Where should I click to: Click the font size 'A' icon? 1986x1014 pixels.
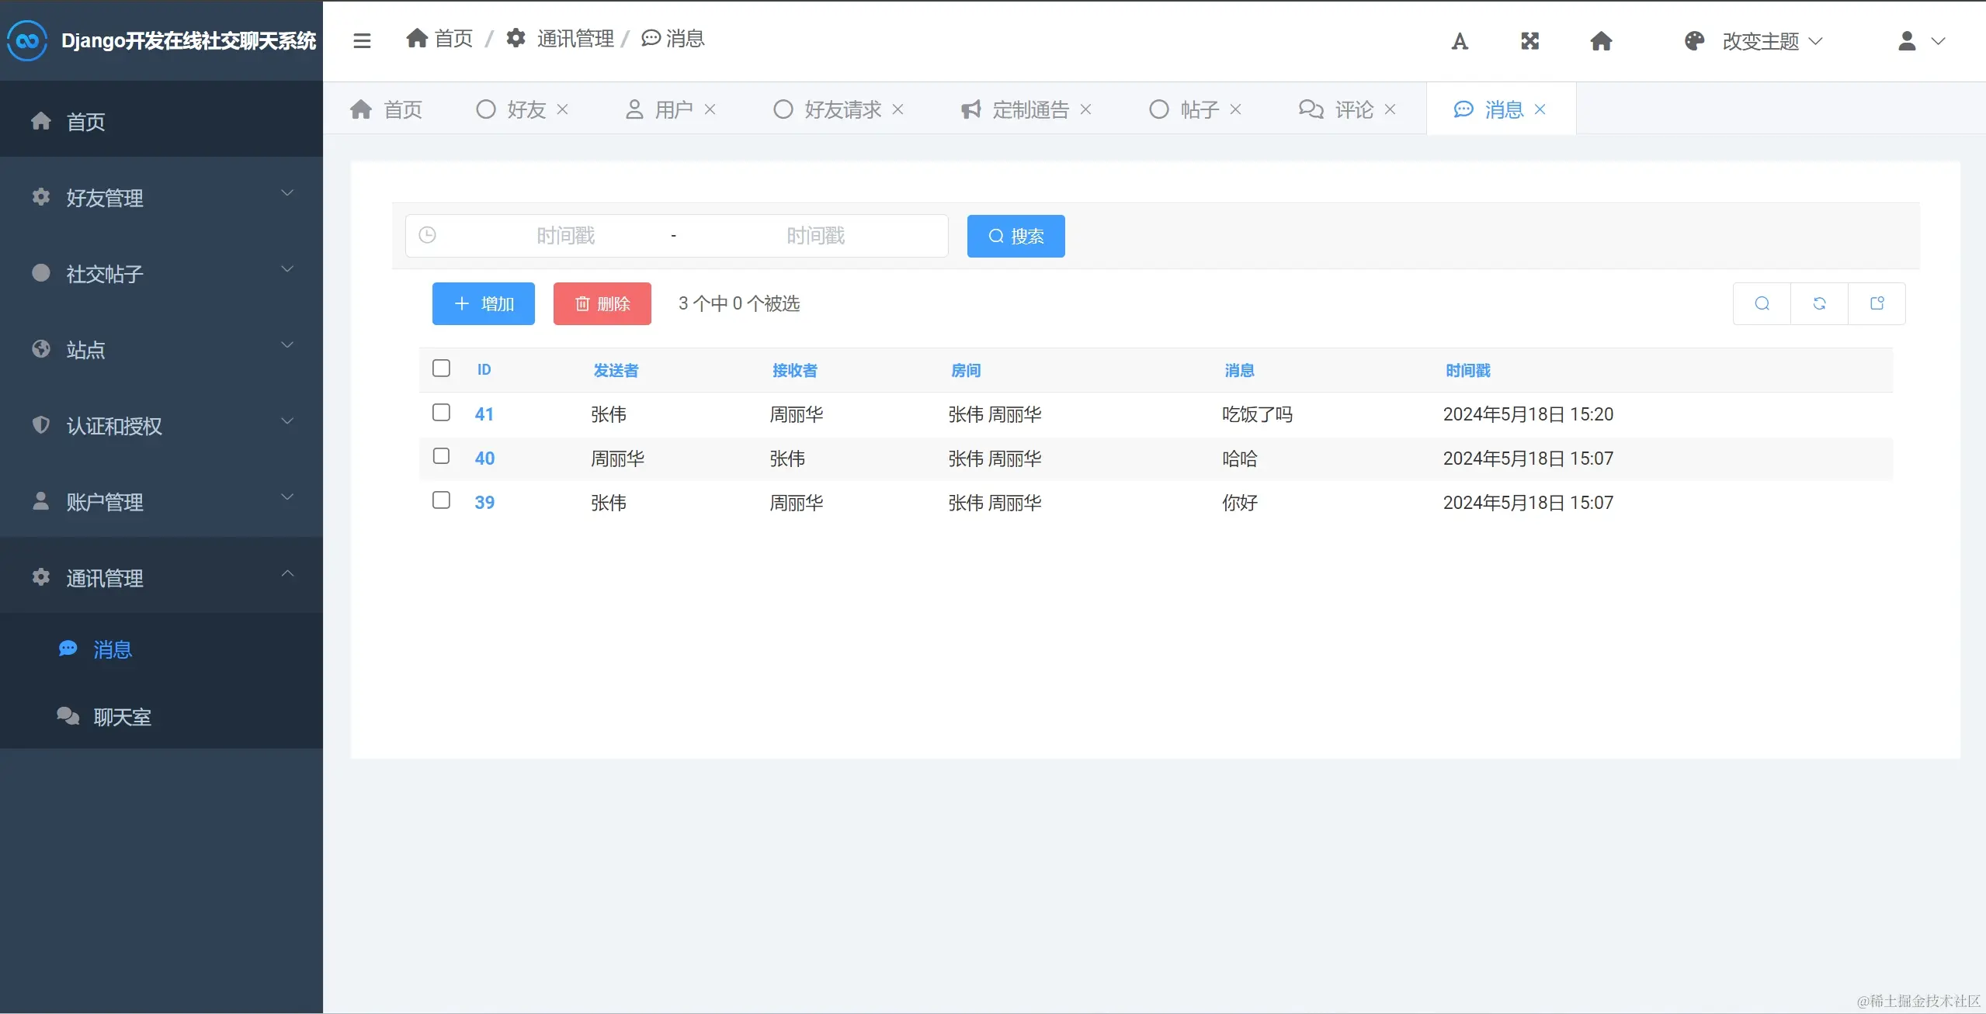click(x=1460, y=41)
